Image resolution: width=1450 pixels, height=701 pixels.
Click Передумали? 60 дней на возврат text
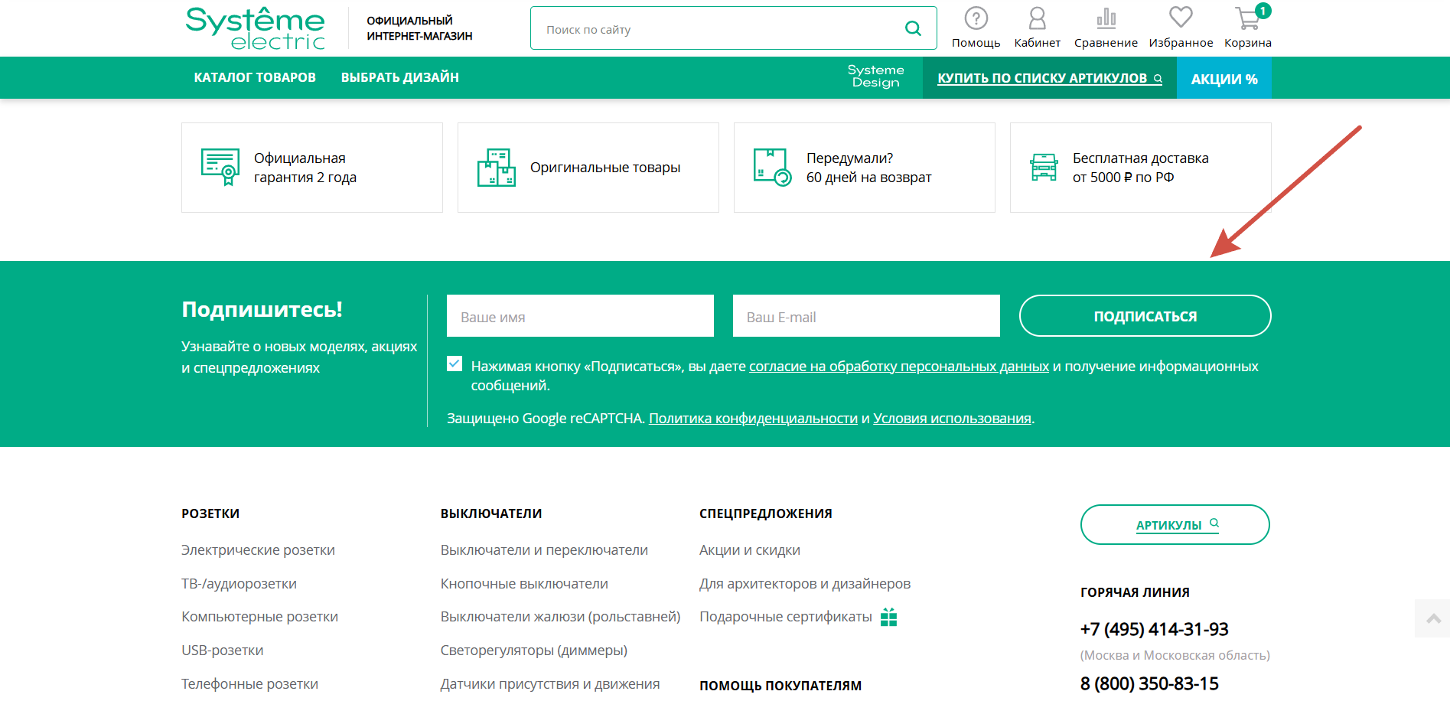869,168
